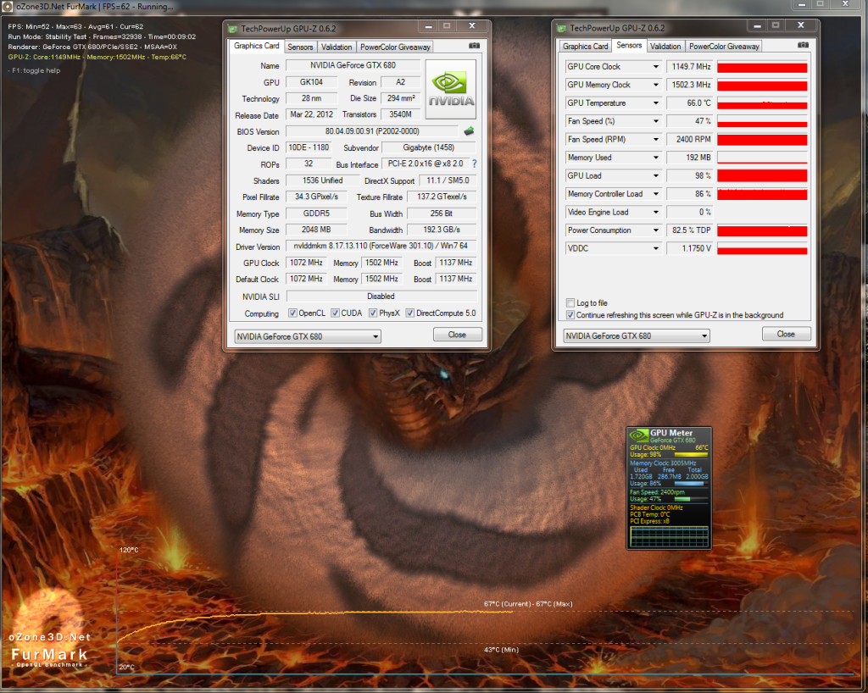Click the GPU Temperature red graph
The height and width of the screenshot is (693, 868).
click(x=762, y=103)
